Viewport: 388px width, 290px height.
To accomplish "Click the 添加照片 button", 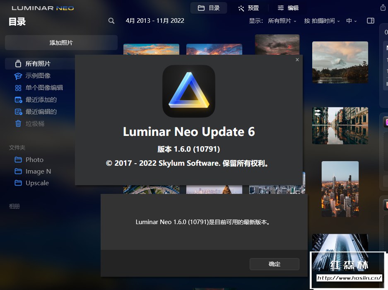I will pos(61,43).
